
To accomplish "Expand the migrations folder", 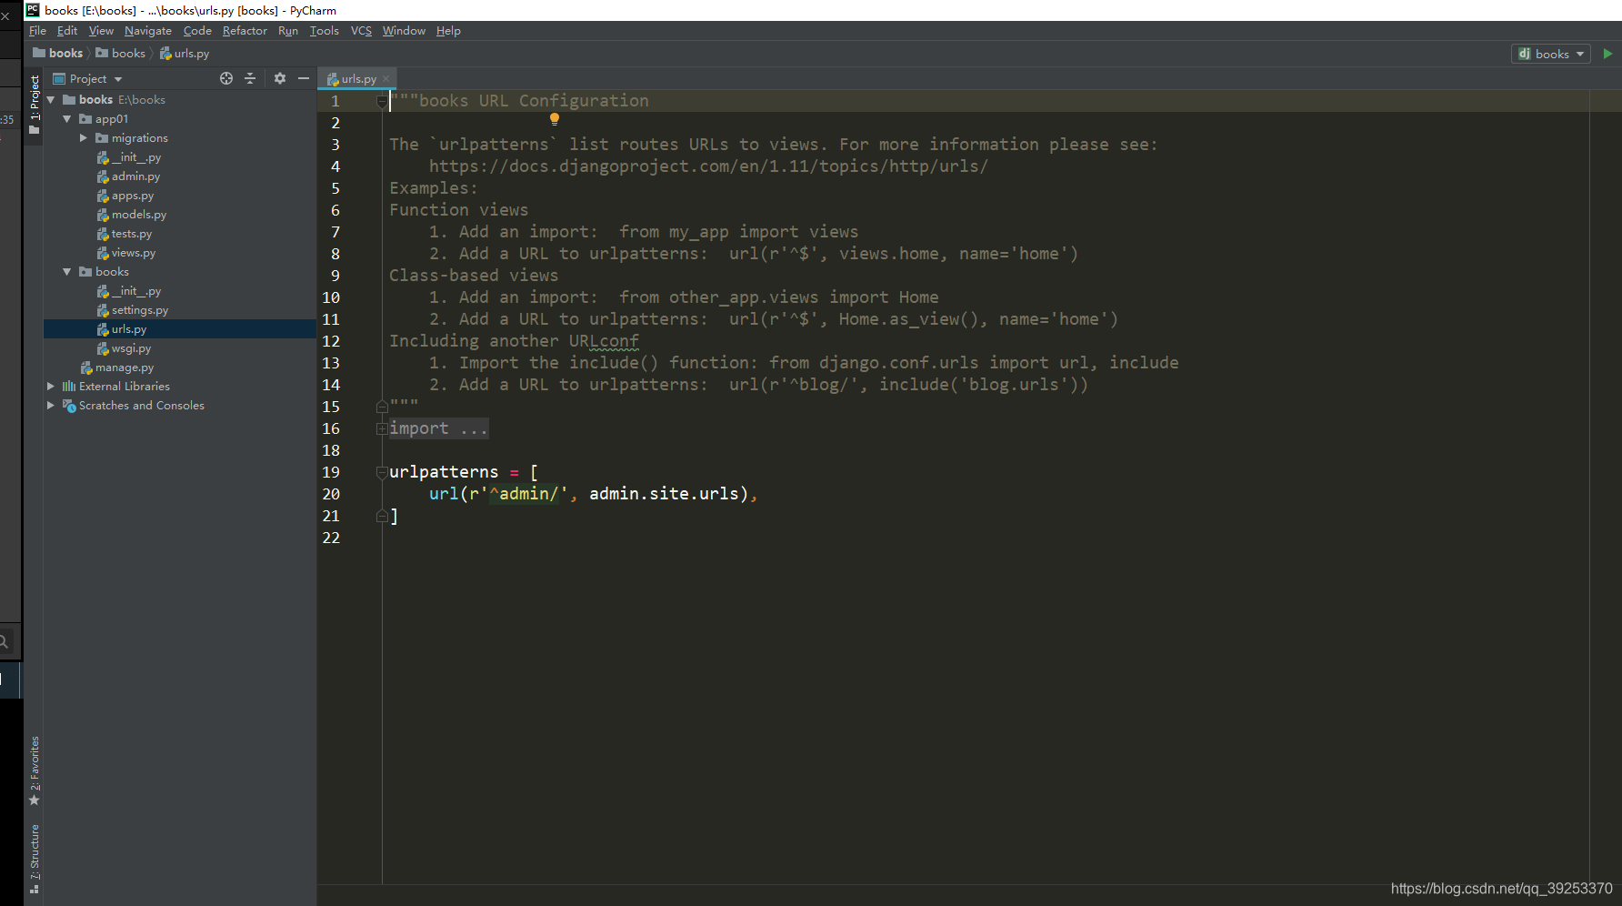I will 84,138.
